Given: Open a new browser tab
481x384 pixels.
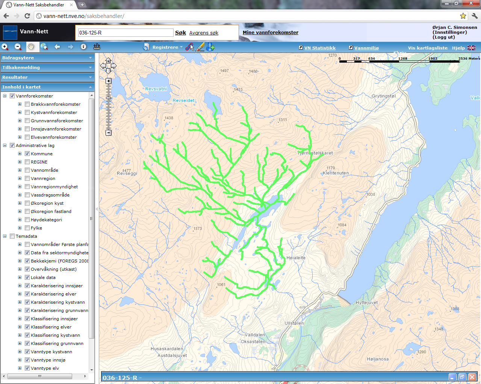Looking at the screenshot, I should tap(82, 5).
